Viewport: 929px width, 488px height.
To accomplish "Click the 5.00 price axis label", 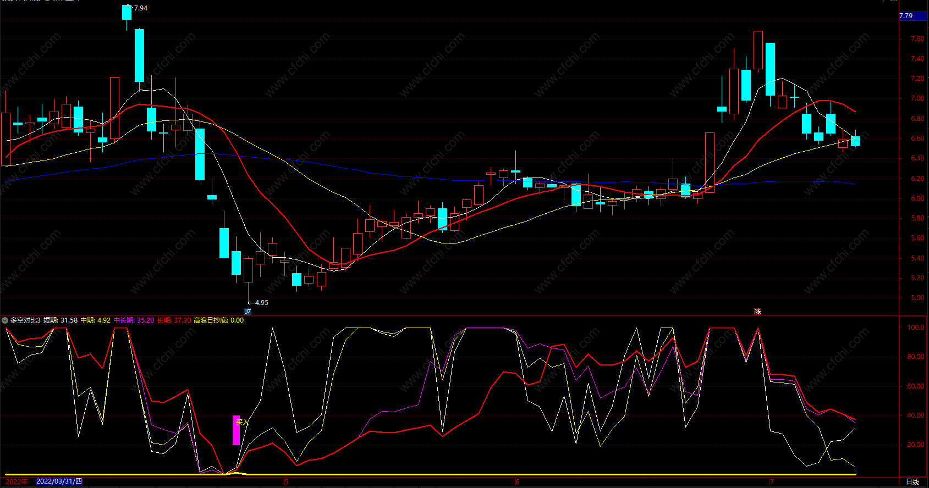I will (917, 298).
